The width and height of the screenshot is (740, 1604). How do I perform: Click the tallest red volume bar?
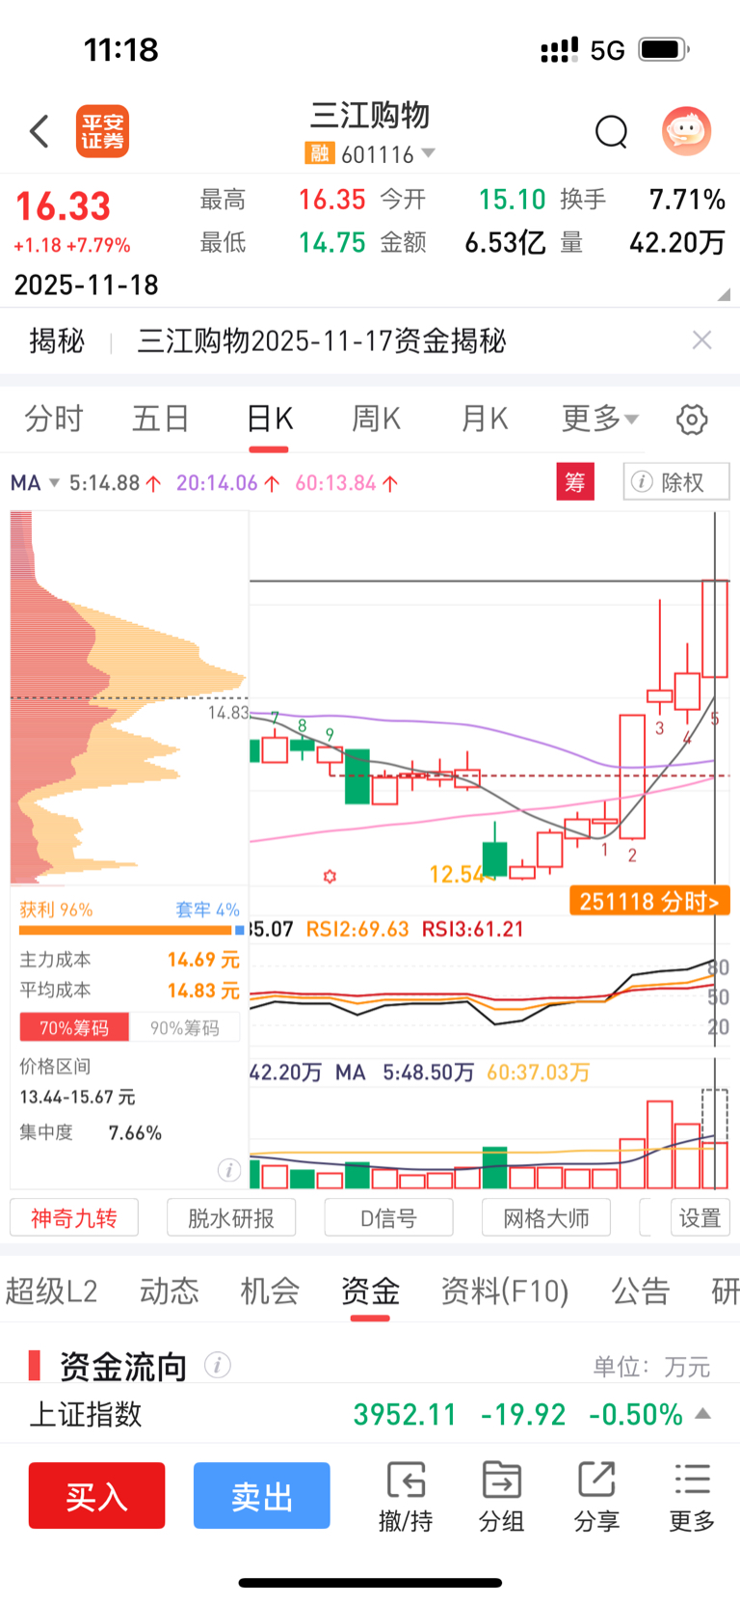pyautogui.click(x=660, y=1144)
